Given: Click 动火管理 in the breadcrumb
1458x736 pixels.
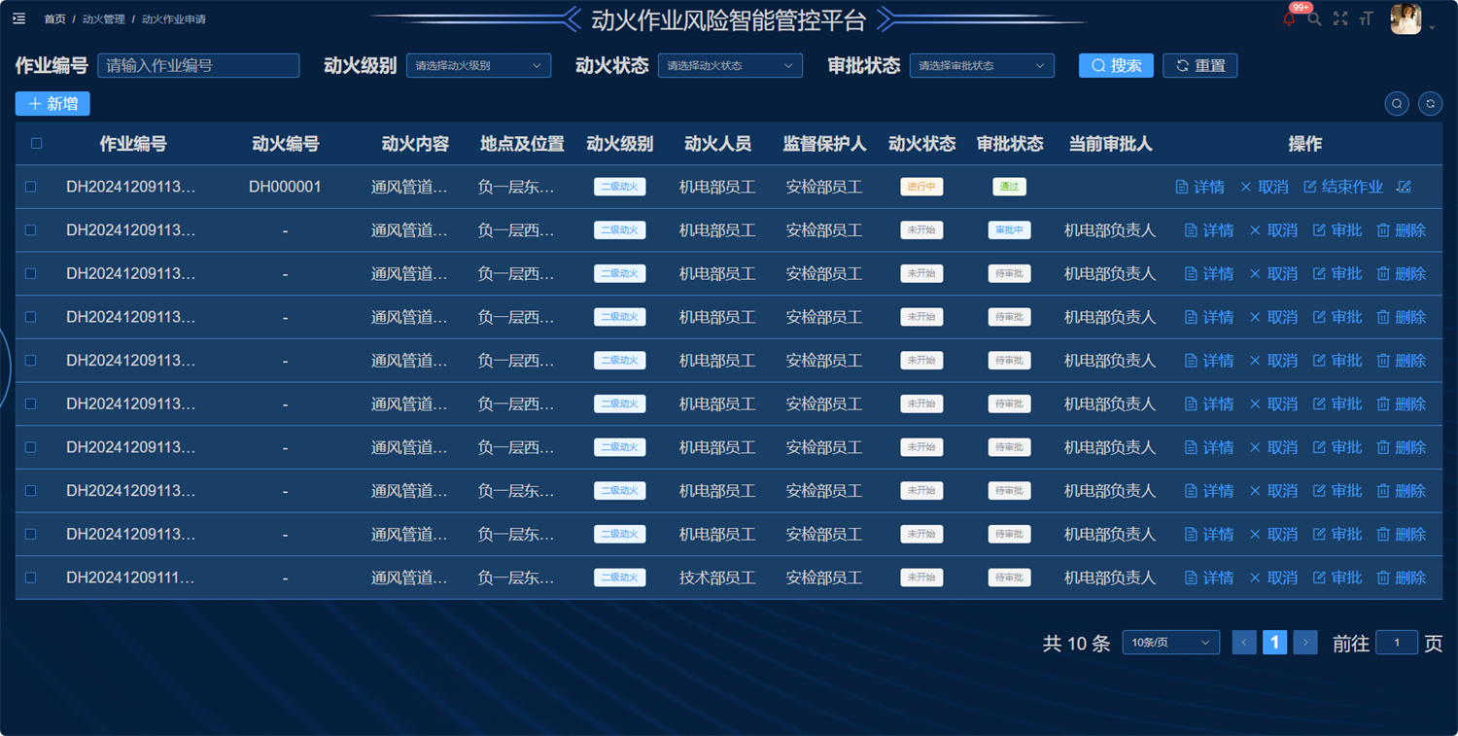Looking at the screenshot, I should [103, 19].
